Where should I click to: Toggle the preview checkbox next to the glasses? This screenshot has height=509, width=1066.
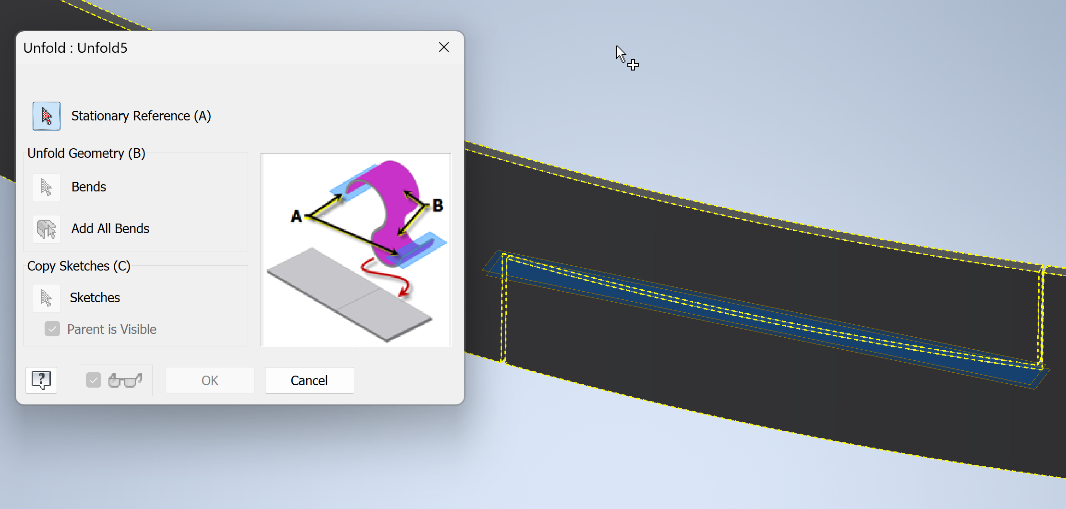94,379
